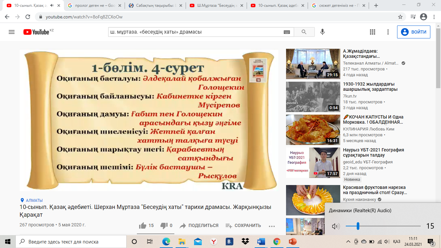The width and height of the screenshot is (441, 248).
Task: Mute speakers via the volume flyout icon
Action: (336, 226)
